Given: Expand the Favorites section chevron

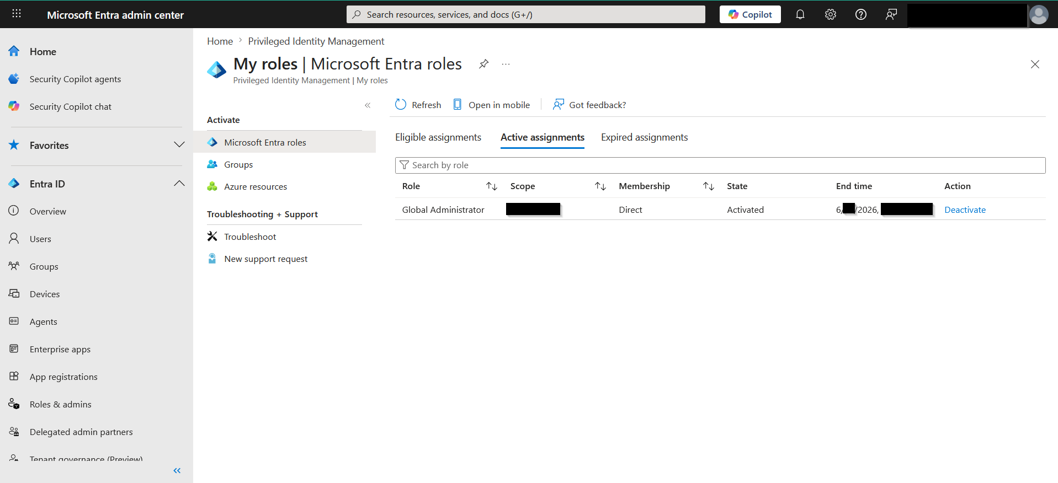Looking at the screenshot, I should (x=179, y=145).
